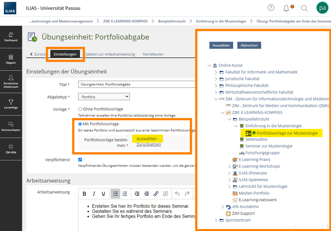Viewport: 331px width, 231px height.
Task: Expand E-Learning-Workshops node
Action: 230,166
